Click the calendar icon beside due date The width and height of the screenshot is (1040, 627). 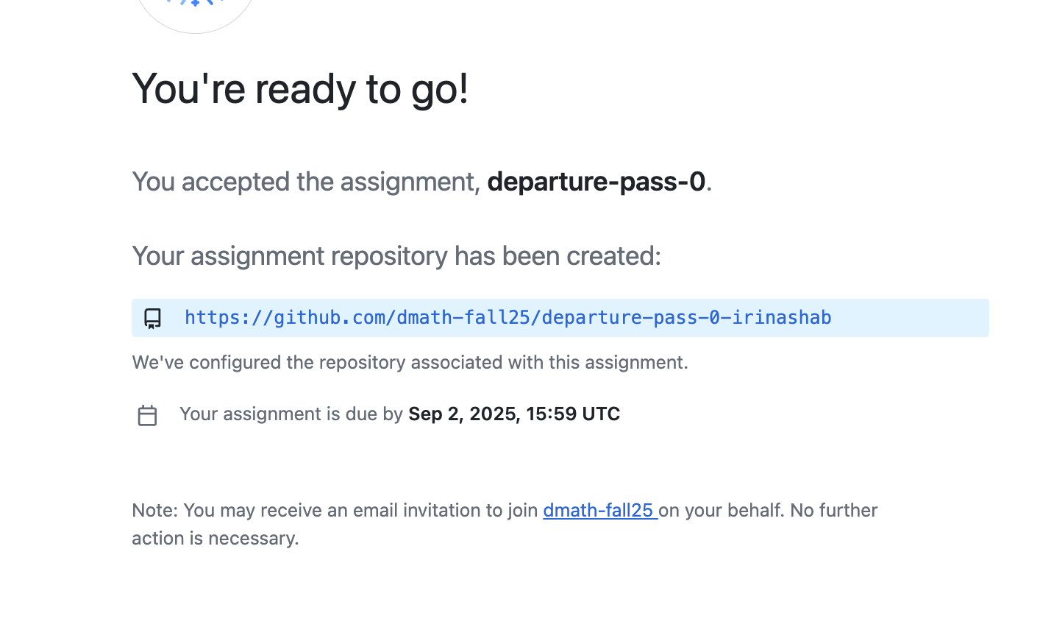pyautogui.click(x=147, y=415)
